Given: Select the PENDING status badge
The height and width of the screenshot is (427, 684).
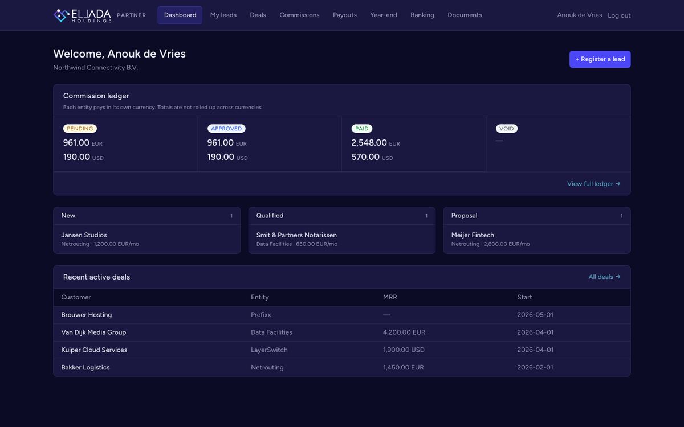Looking at the screenshot, I should pyautogui.click(x=80, y=129).
